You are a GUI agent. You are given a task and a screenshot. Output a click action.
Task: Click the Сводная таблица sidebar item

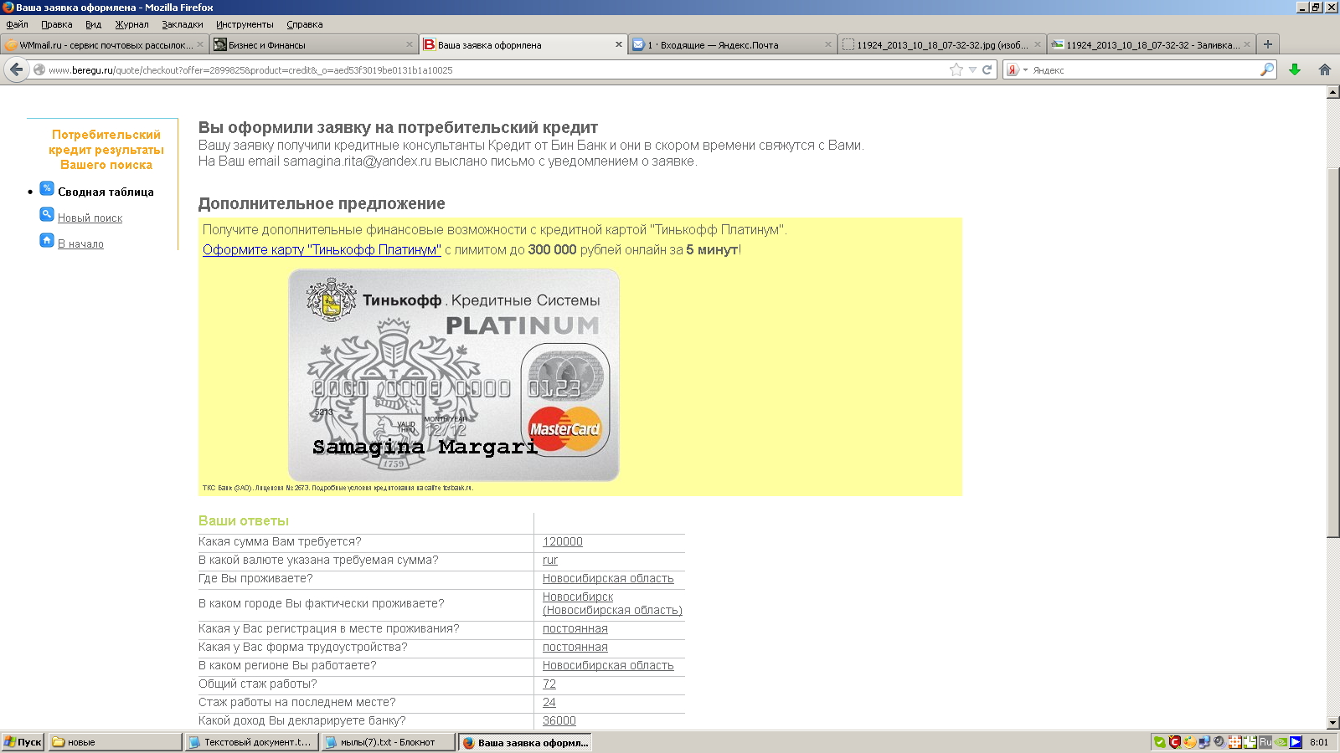[x=106, y=192]
